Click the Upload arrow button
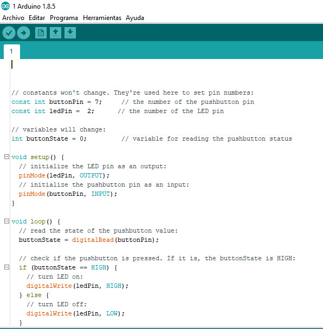The width and height of the screenshot is (323, 329). 23,33
